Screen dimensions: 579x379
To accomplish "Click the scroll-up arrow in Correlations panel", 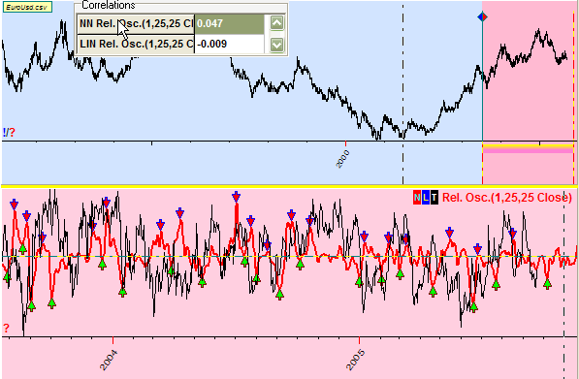I will pos(277,23).
